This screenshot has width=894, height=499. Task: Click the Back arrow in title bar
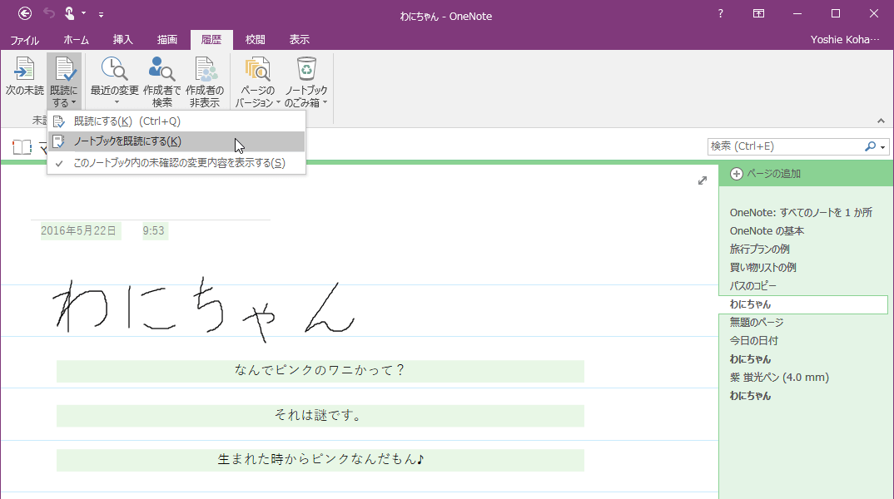click(x=25, y=13)
